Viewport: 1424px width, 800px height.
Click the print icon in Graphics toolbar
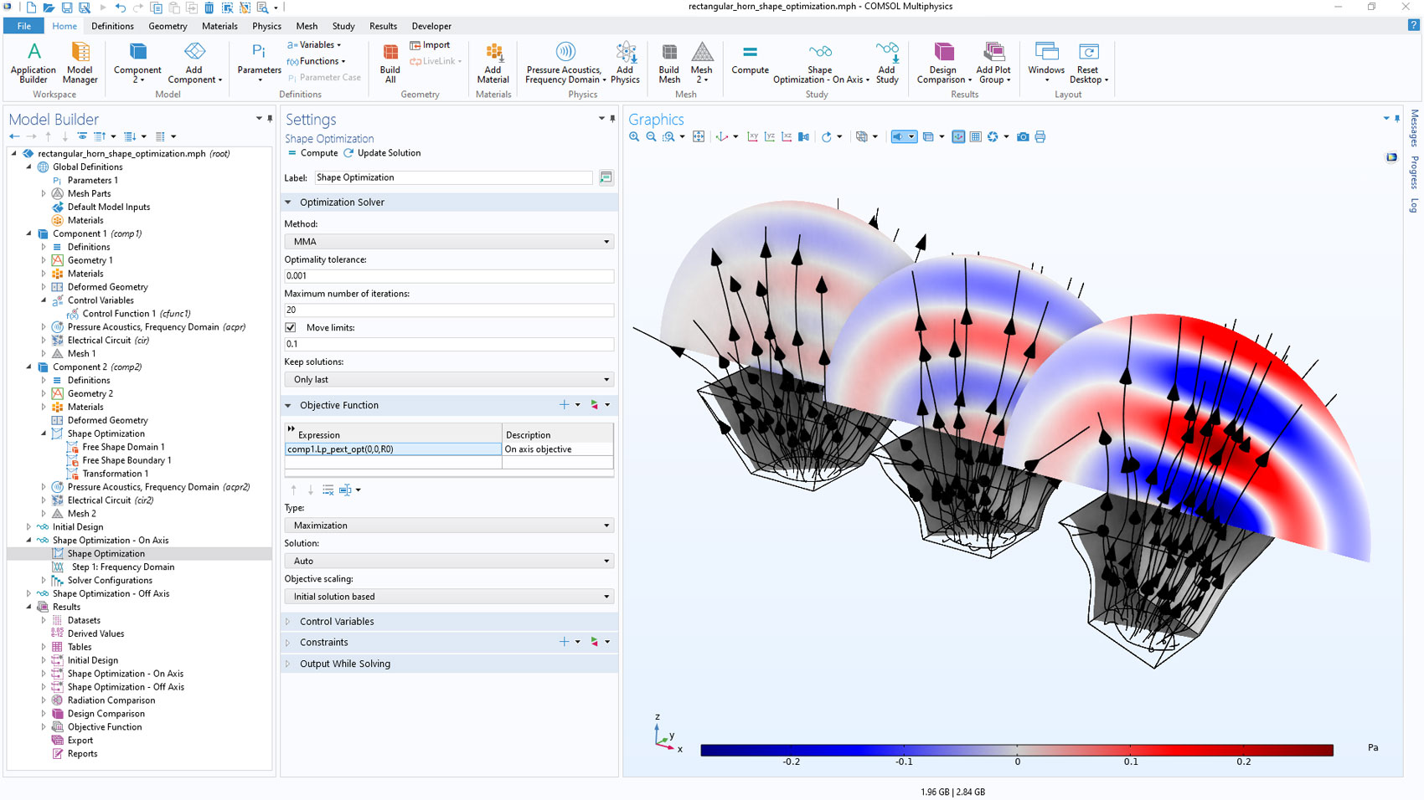click(x=1040, y=136)
